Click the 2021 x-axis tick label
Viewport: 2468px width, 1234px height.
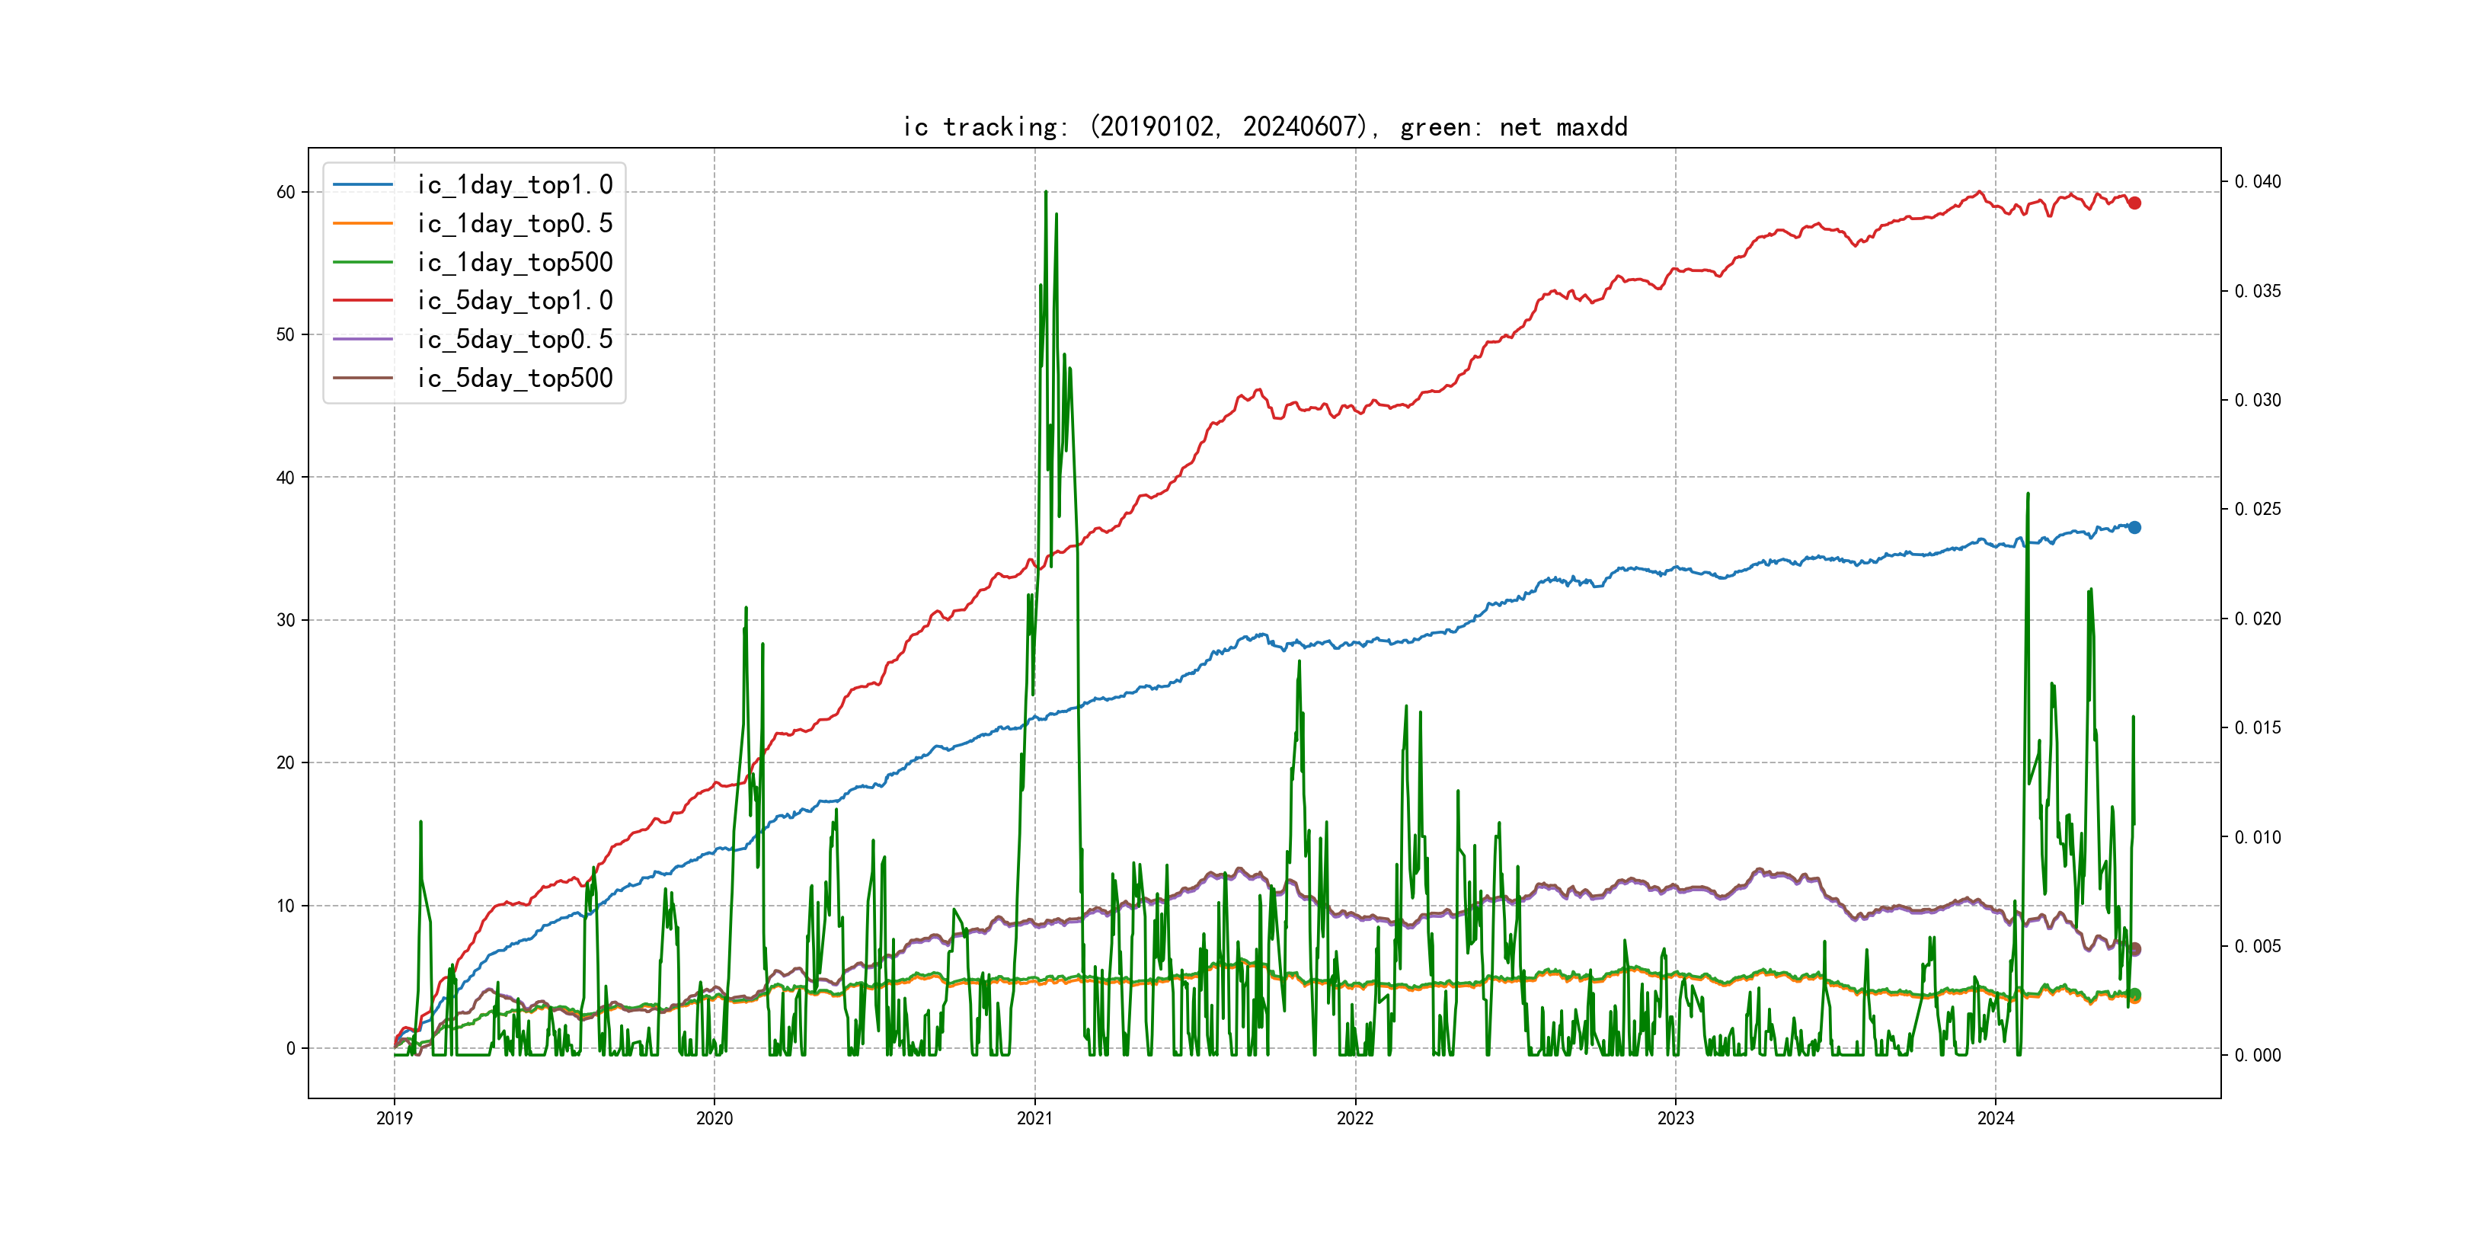point(1034,1118)
